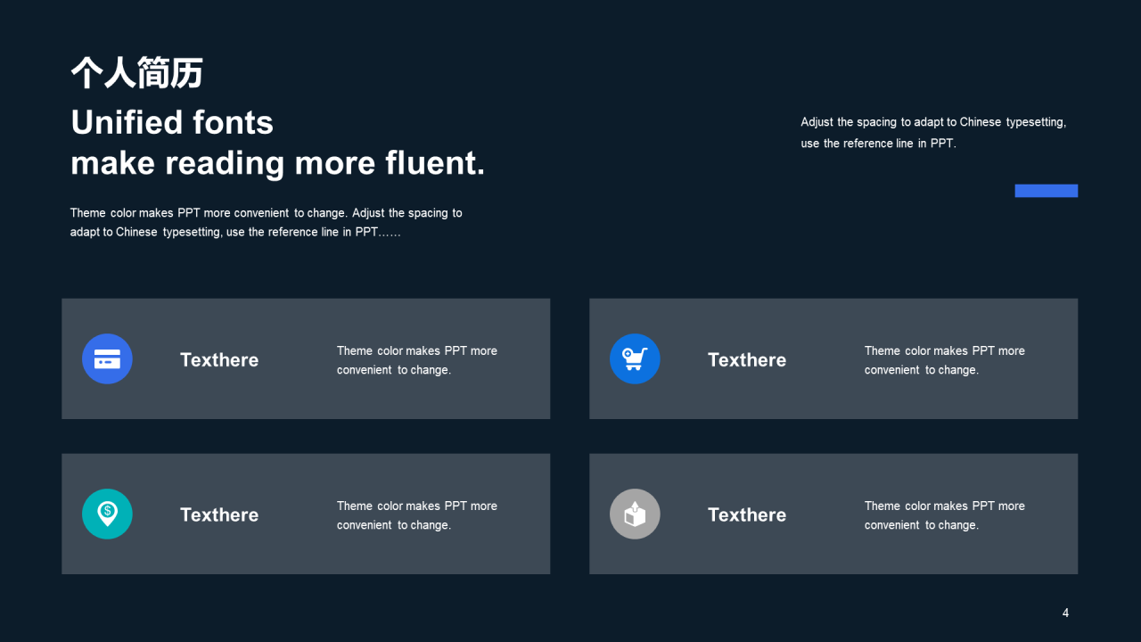This screenshot has height=642, width=1141.
Task: Select the gray package box icon
Action: (635, 514)
